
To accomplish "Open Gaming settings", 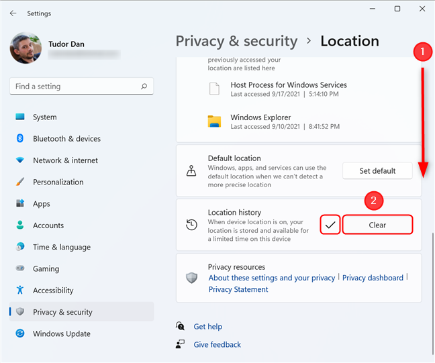I will point(82,268).
